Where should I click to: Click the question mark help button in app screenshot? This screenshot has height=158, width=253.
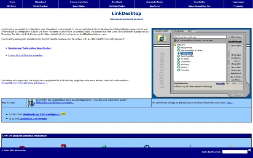(233, 95)
